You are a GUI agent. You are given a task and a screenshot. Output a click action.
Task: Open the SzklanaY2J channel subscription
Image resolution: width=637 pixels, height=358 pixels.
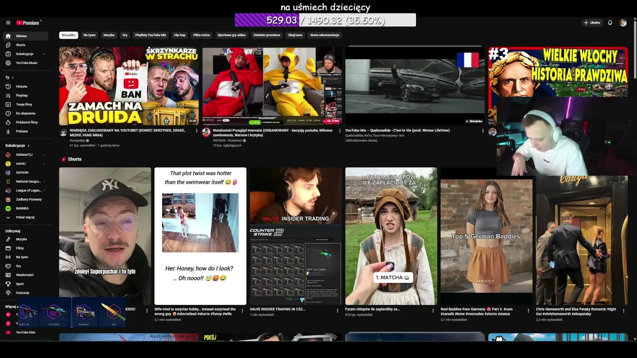point(26,155)
